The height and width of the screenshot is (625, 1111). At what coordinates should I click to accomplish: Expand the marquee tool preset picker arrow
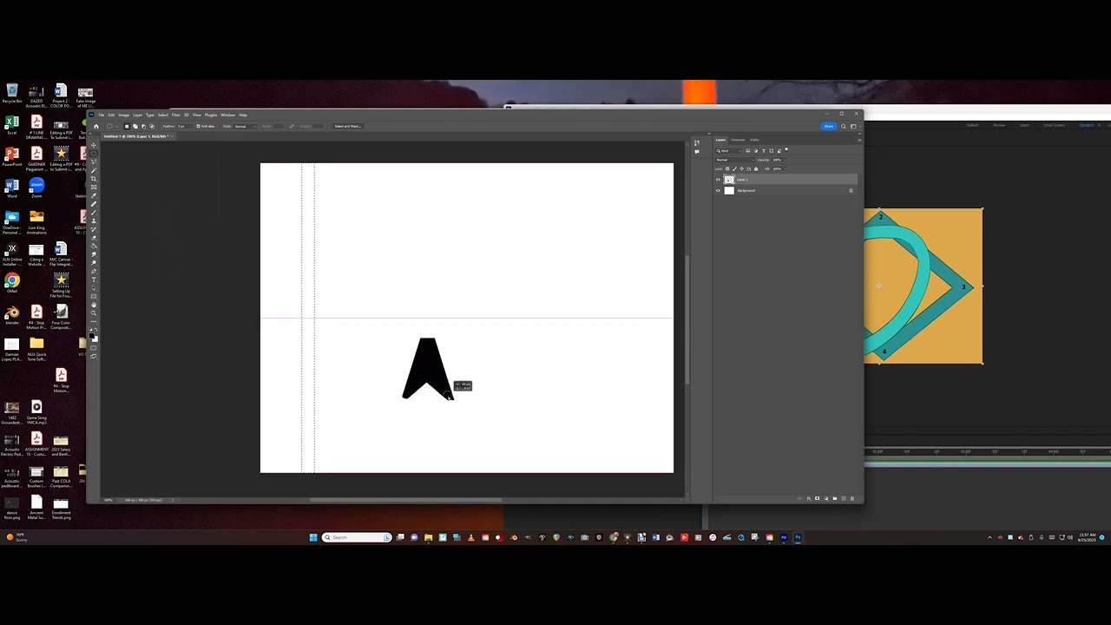[x=116, y=127]
